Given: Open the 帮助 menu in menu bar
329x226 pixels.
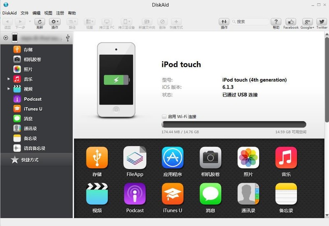Looking at the screenshot, I should 72,13.
